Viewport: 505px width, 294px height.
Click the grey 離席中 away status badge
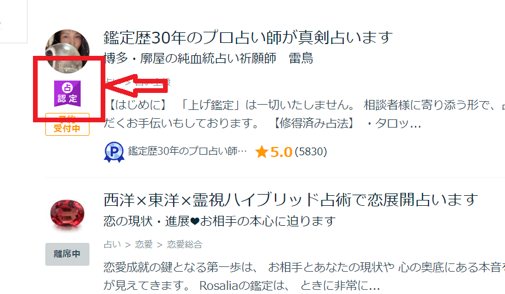(67, 254)
